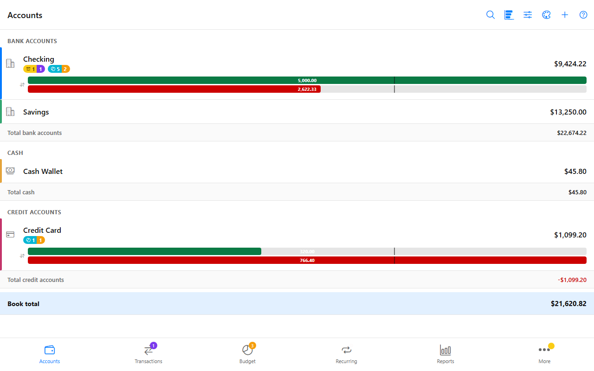The width and height of the screenshot is (594, 371).
Task: Click the Accounts page title
Action: click(x=25, y=15)
